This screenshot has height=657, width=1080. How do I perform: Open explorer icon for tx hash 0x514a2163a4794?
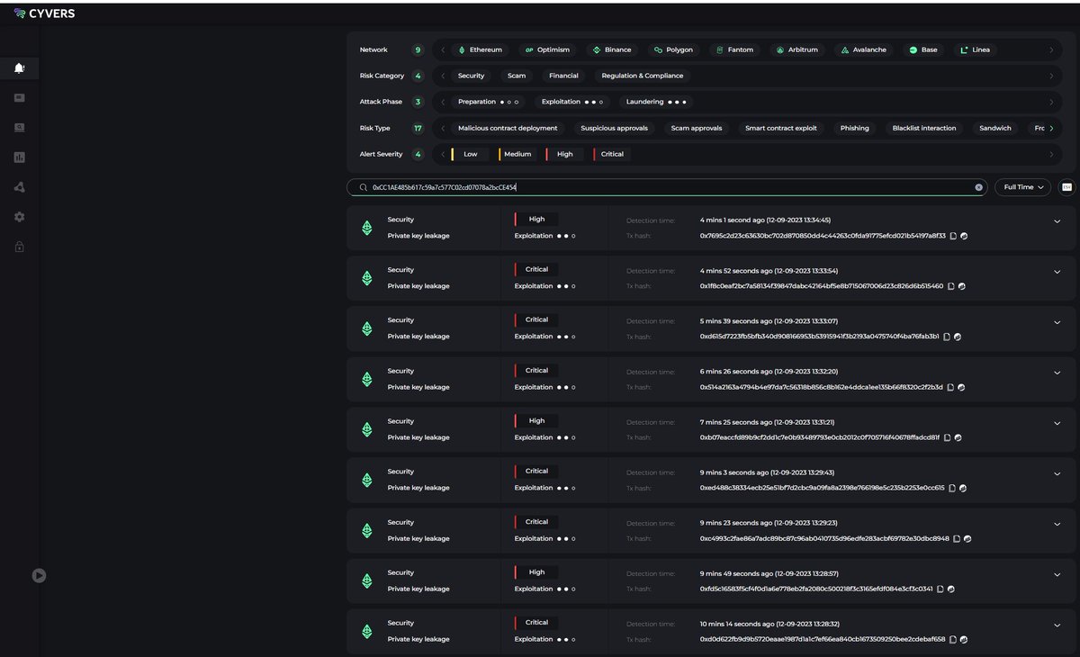pyautogui.click(x=961, y=387)
